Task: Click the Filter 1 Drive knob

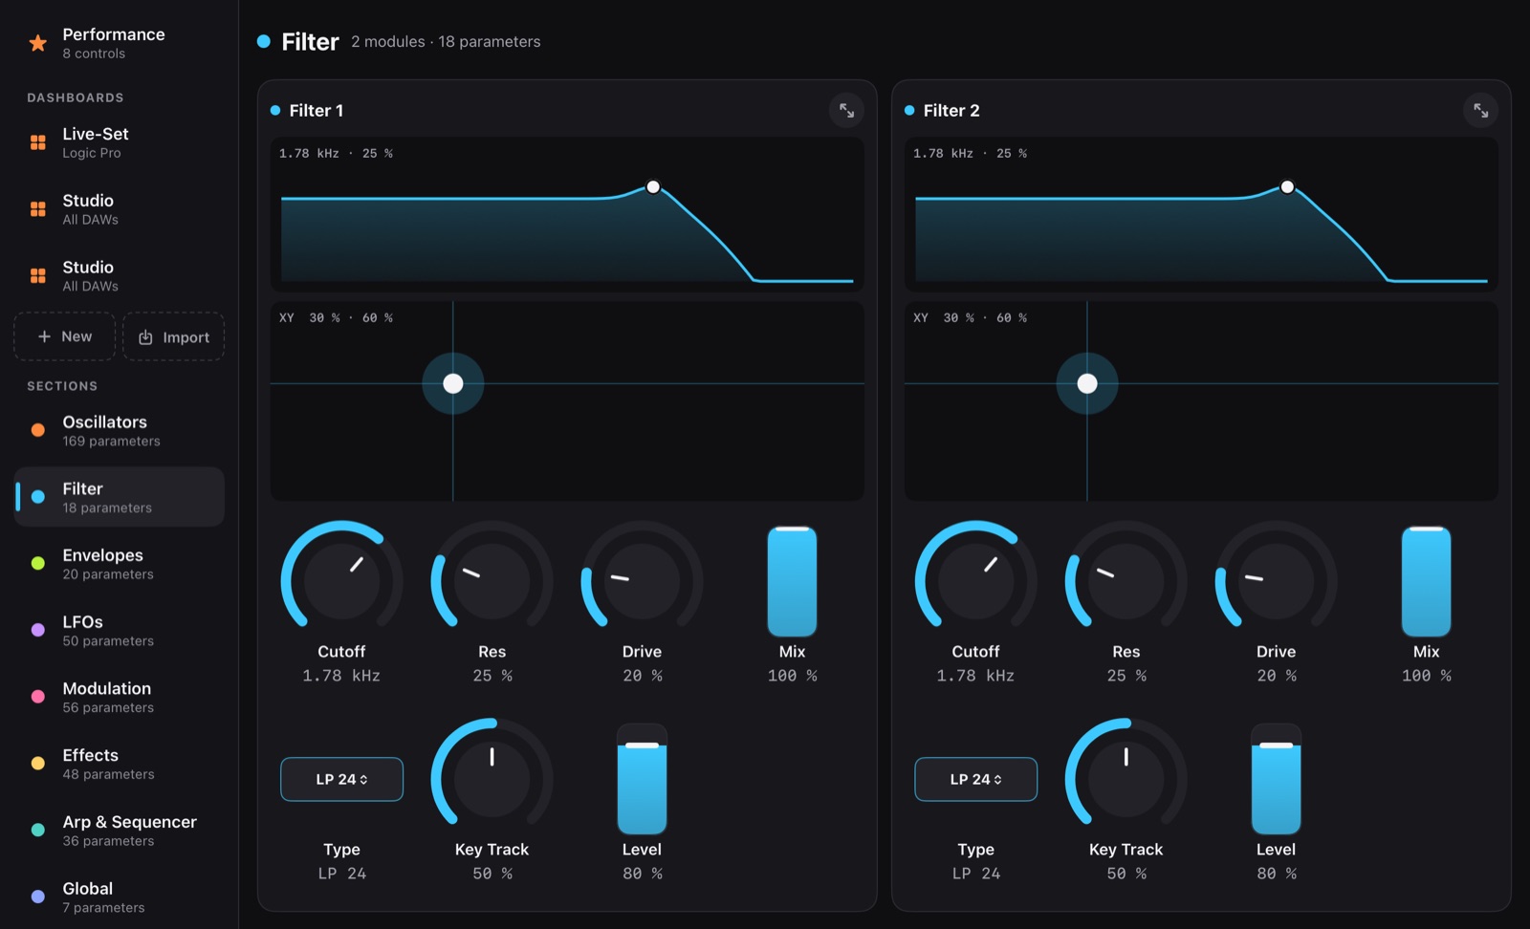Action: click(x=642, y=581)
